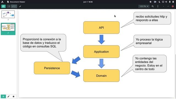
Task: Switch sidebar to bookmarks star view
Action: point(13,97)
